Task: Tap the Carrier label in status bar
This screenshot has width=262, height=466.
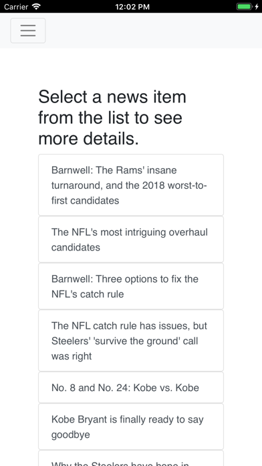Action: click(x=16, y=7)
